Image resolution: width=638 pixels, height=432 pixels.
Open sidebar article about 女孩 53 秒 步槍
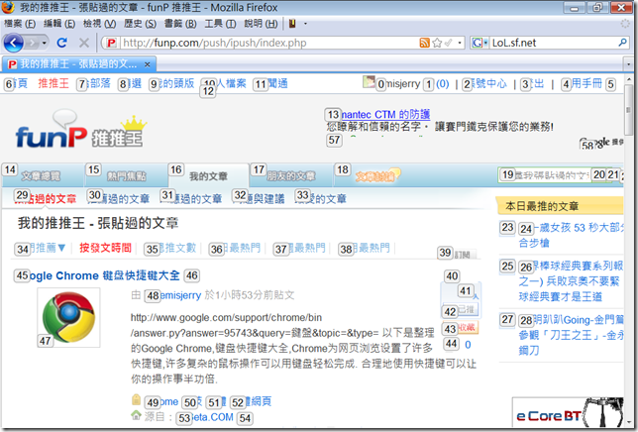(x=571, y=235)
